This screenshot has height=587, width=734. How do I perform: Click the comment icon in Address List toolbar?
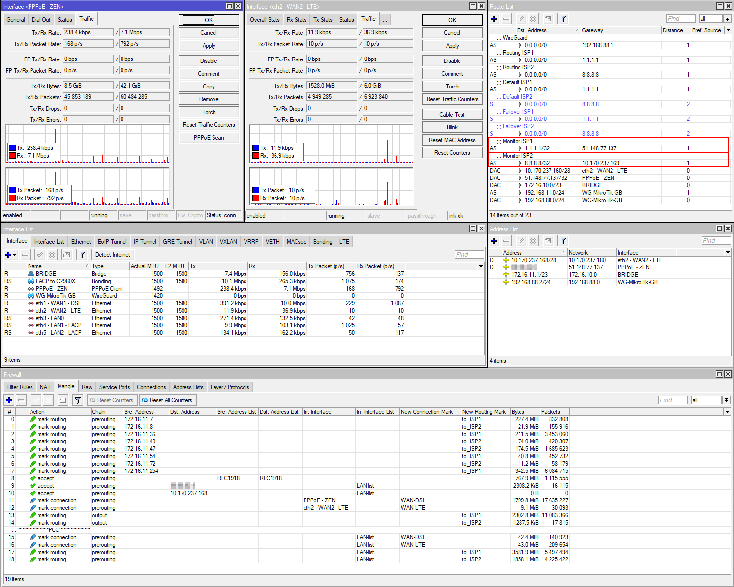click(x=548, y=241)
